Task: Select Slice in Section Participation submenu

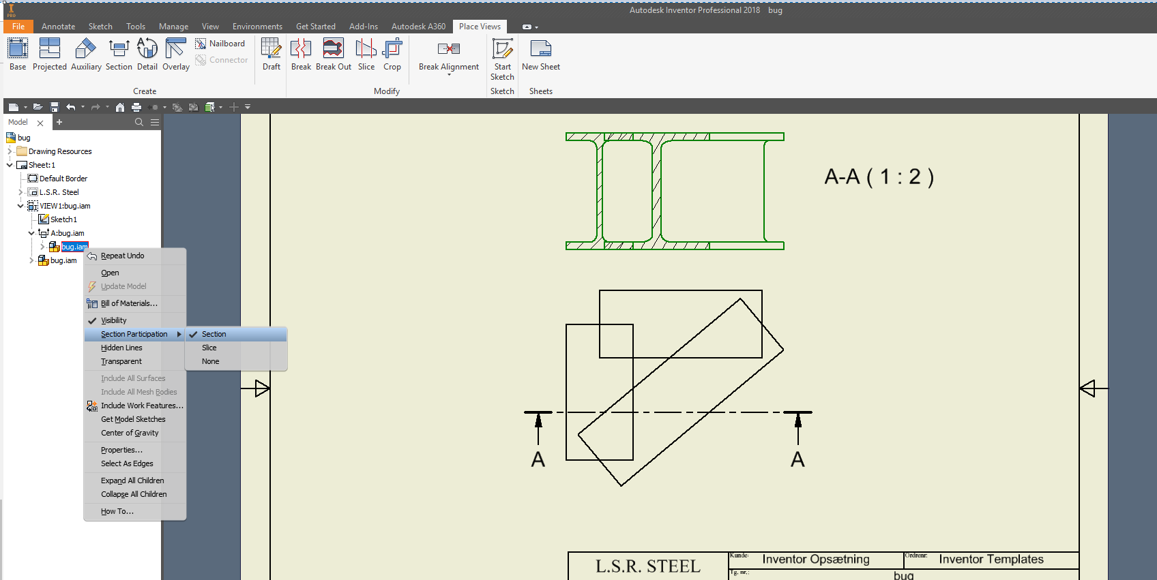Action: point(236,348)
